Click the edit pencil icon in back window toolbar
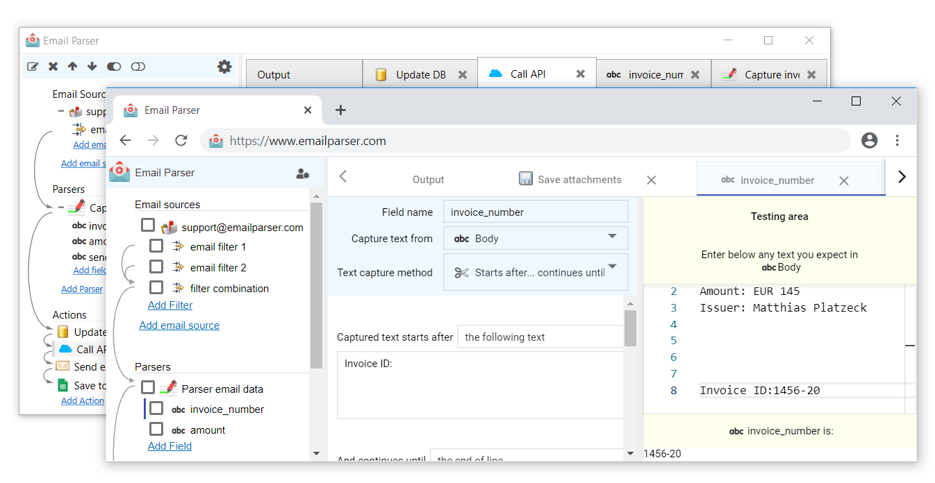Viewport: 935px width, 483px height. point(33,67)
